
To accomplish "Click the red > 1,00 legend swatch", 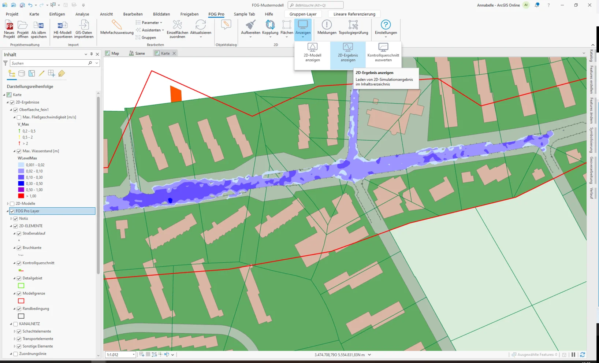I will (21, 196).
